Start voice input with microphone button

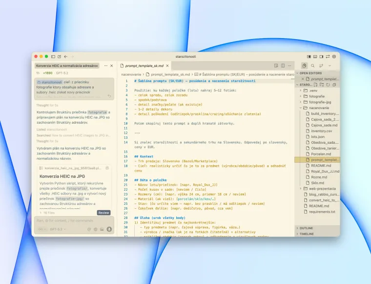tap(109, 229)
